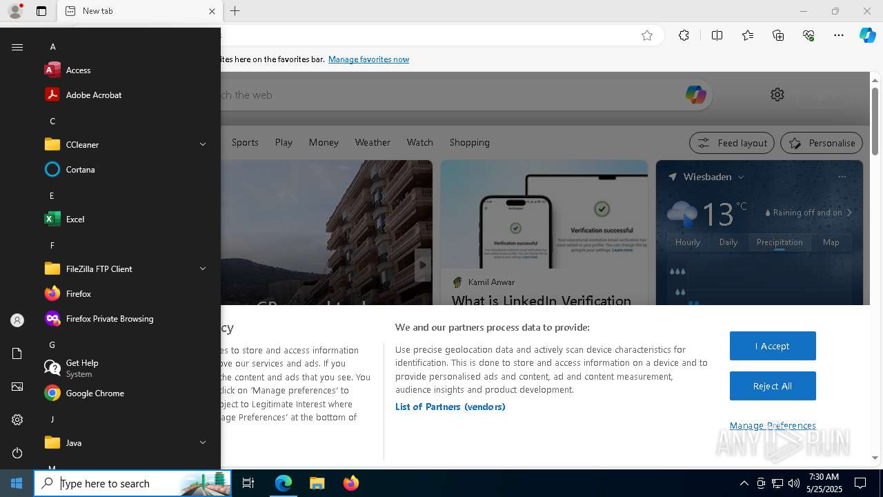883x497 pixels.
Task: Click the Windows Start button
Action: [17, 483]
